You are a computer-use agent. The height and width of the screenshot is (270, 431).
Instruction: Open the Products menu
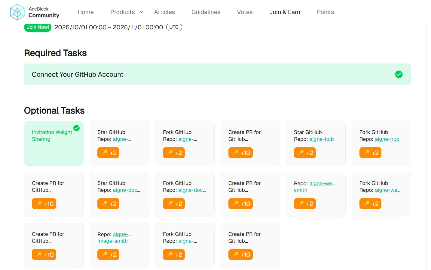(123, 12)
